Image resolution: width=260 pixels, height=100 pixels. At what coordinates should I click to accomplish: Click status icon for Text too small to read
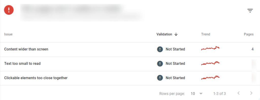pyautogui.click(x=160, y=63)
